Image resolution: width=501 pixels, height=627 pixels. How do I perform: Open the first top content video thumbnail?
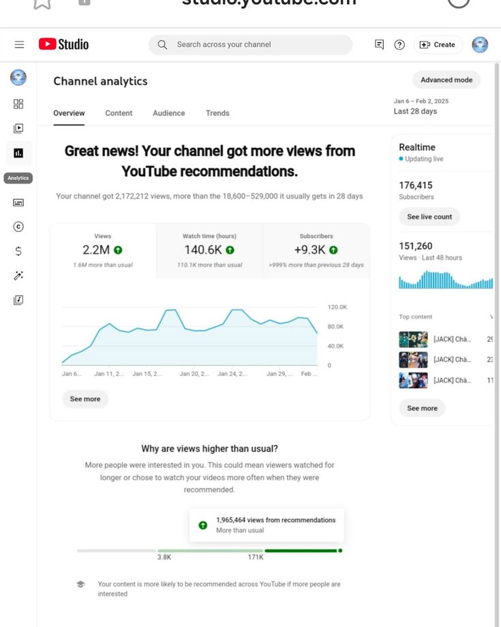(413, 339)
